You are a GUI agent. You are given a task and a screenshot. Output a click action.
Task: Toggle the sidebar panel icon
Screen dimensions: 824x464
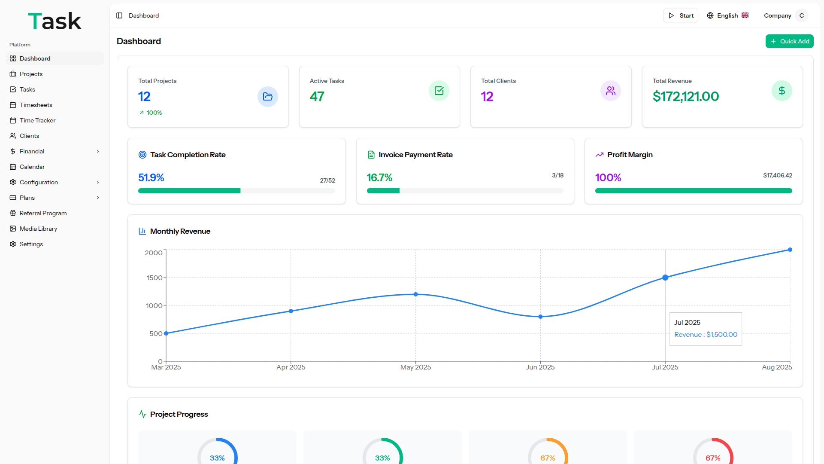coord(119,15)
